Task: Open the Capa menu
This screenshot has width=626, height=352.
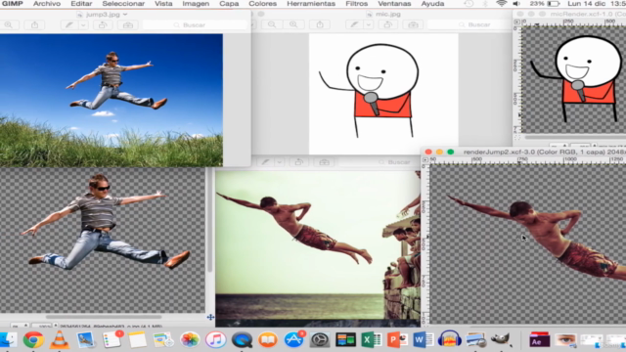Action: coord(229,4)
